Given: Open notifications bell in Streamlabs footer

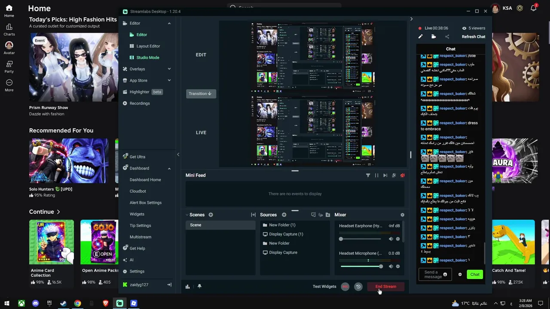Looking at the screenshot, I should tap(199, 286).
